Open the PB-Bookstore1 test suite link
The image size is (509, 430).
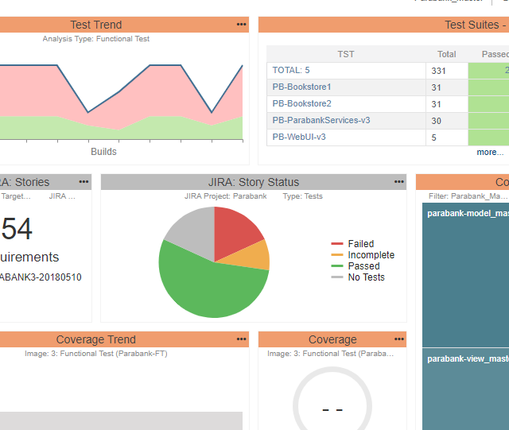pyautogui.click(x=301, y=87)
